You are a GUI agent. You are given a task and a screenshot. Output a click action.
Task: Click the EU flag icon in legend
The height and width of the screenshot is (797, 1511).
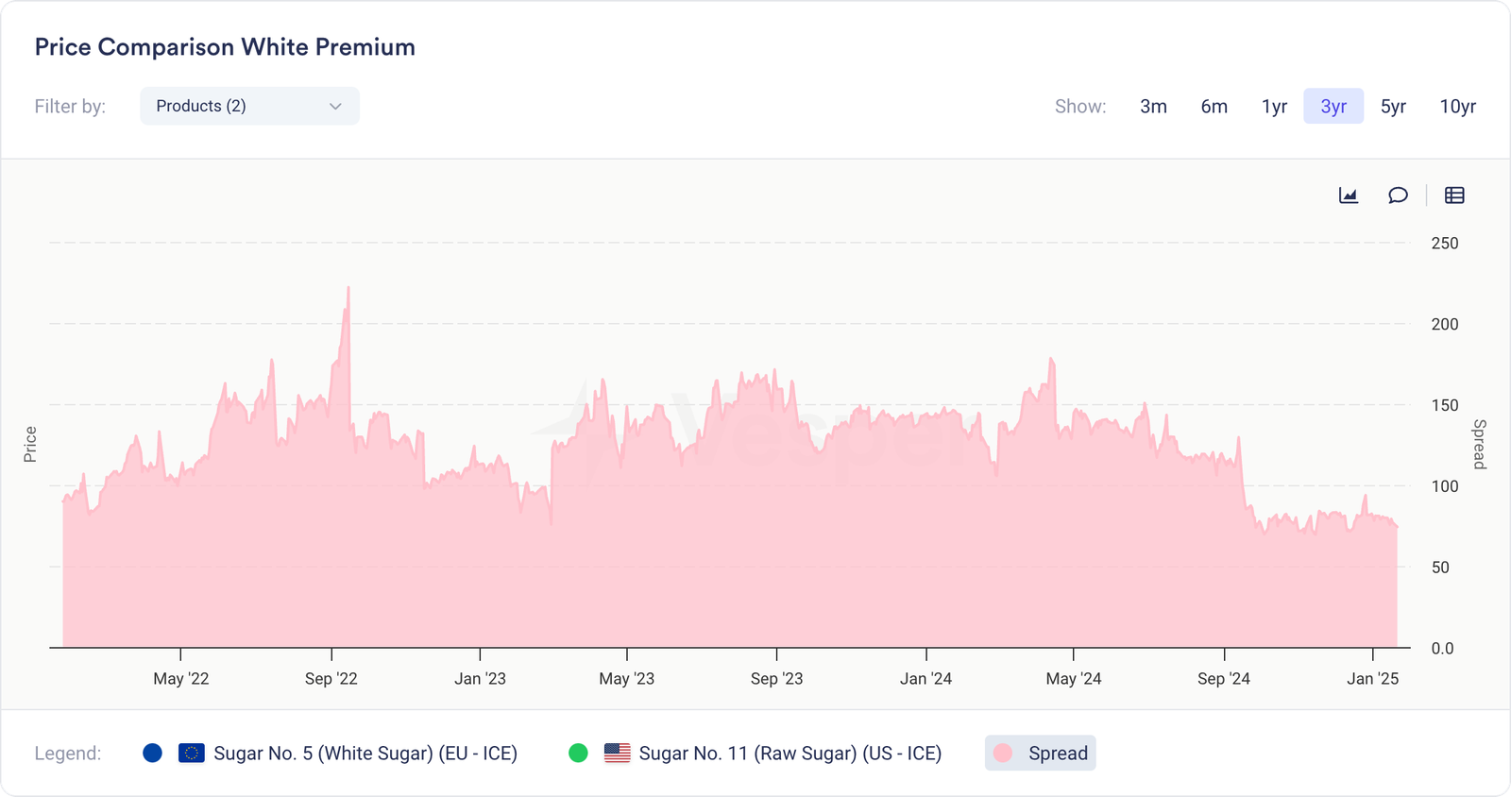click(192, 754)
